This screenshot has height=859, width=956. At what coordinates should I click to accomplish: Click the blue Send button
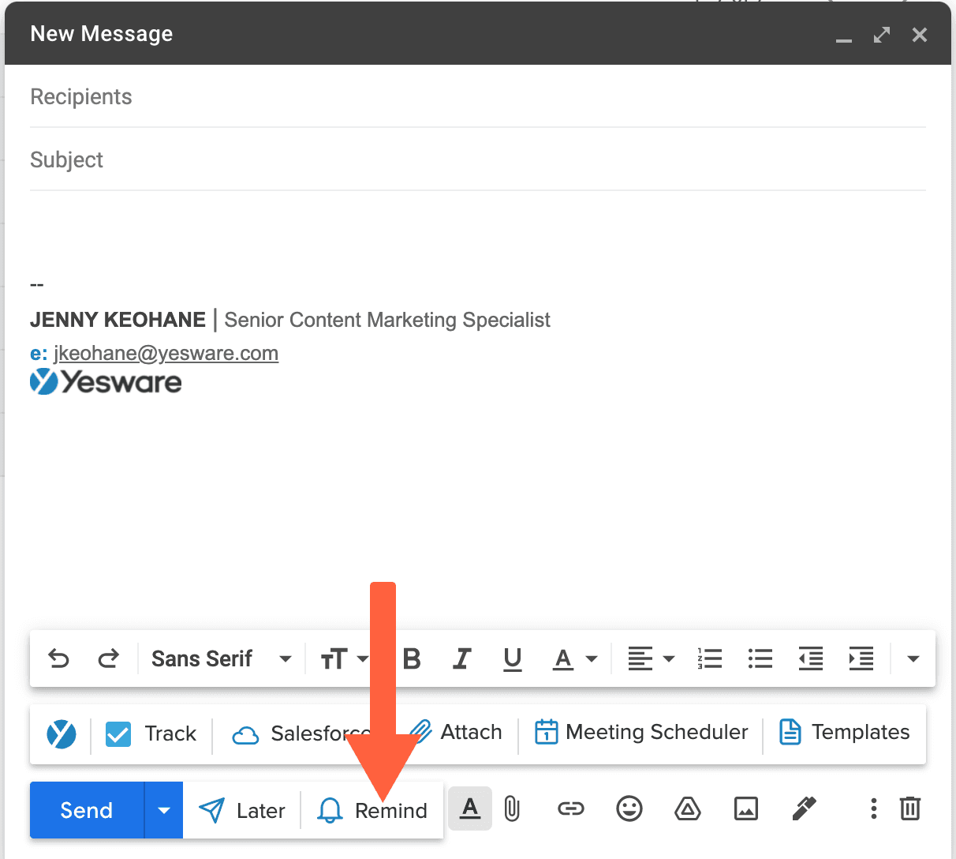(87, 810)
